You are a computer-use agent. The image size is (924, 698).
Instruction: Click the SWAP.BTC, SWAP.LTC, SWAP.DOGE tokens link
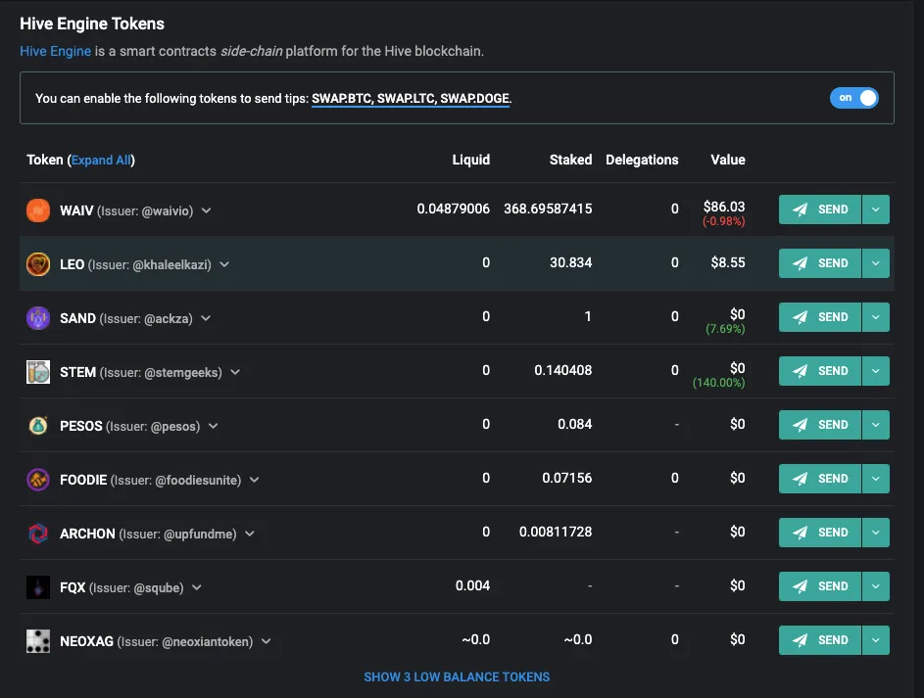tap(411, 99)
